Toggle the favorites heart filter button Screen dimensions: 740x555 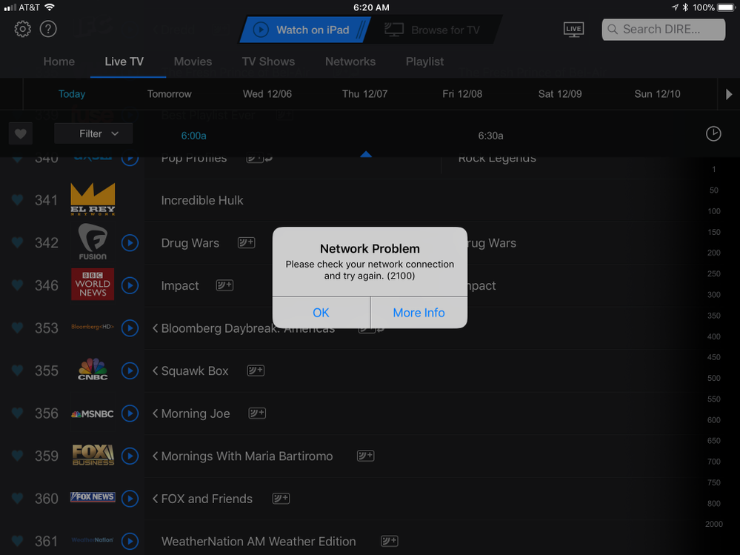coord(21,134)
